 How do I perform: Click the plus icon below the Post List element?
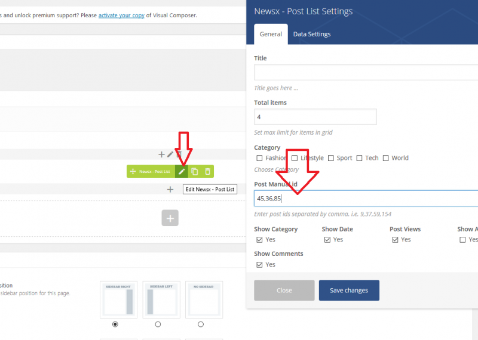click(170, 190)
